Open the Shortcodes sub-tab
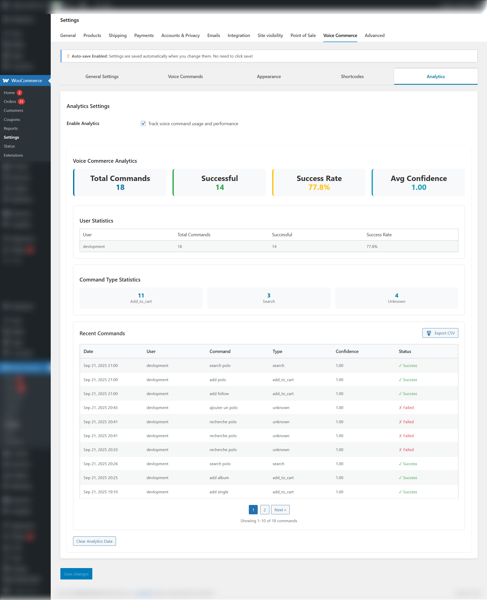Viewport: 487px width, 600px height. tap(352, 77)
